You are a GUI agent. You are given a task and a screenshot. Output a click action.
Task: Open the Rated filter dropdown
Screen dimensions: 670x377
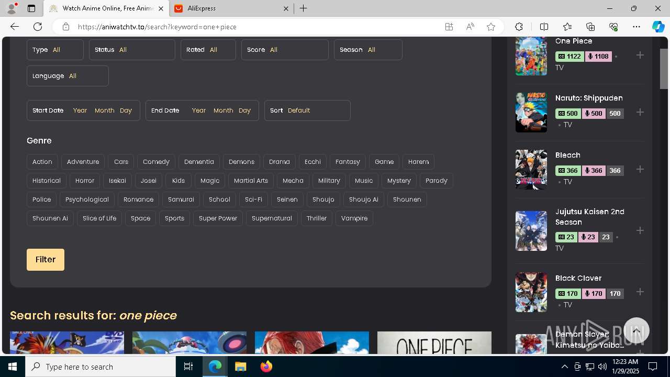(x=208, y=50)
